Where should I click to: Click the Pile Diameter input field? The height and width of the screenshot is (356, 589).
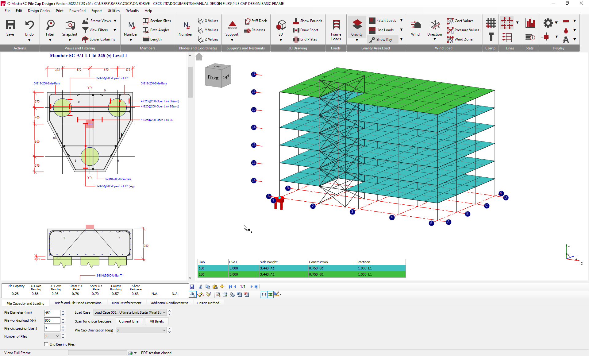click(52, 313)
